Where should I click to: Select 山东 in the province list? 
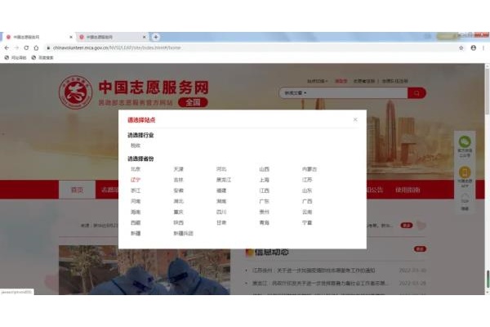pos(307,190)
